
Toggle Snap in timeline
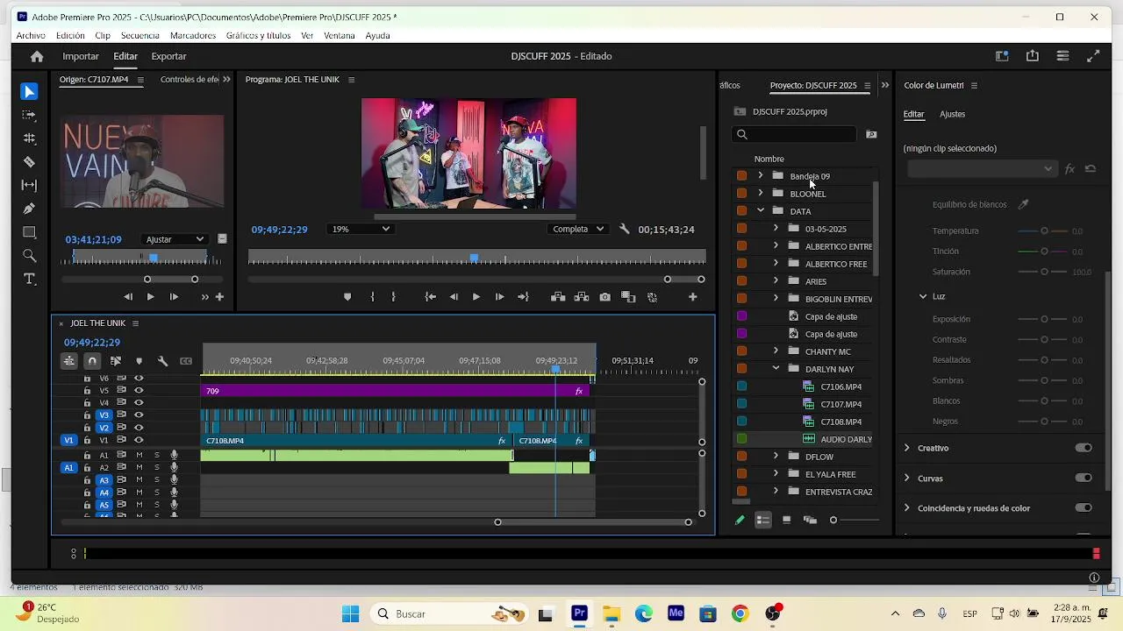[x=92, y=361]
